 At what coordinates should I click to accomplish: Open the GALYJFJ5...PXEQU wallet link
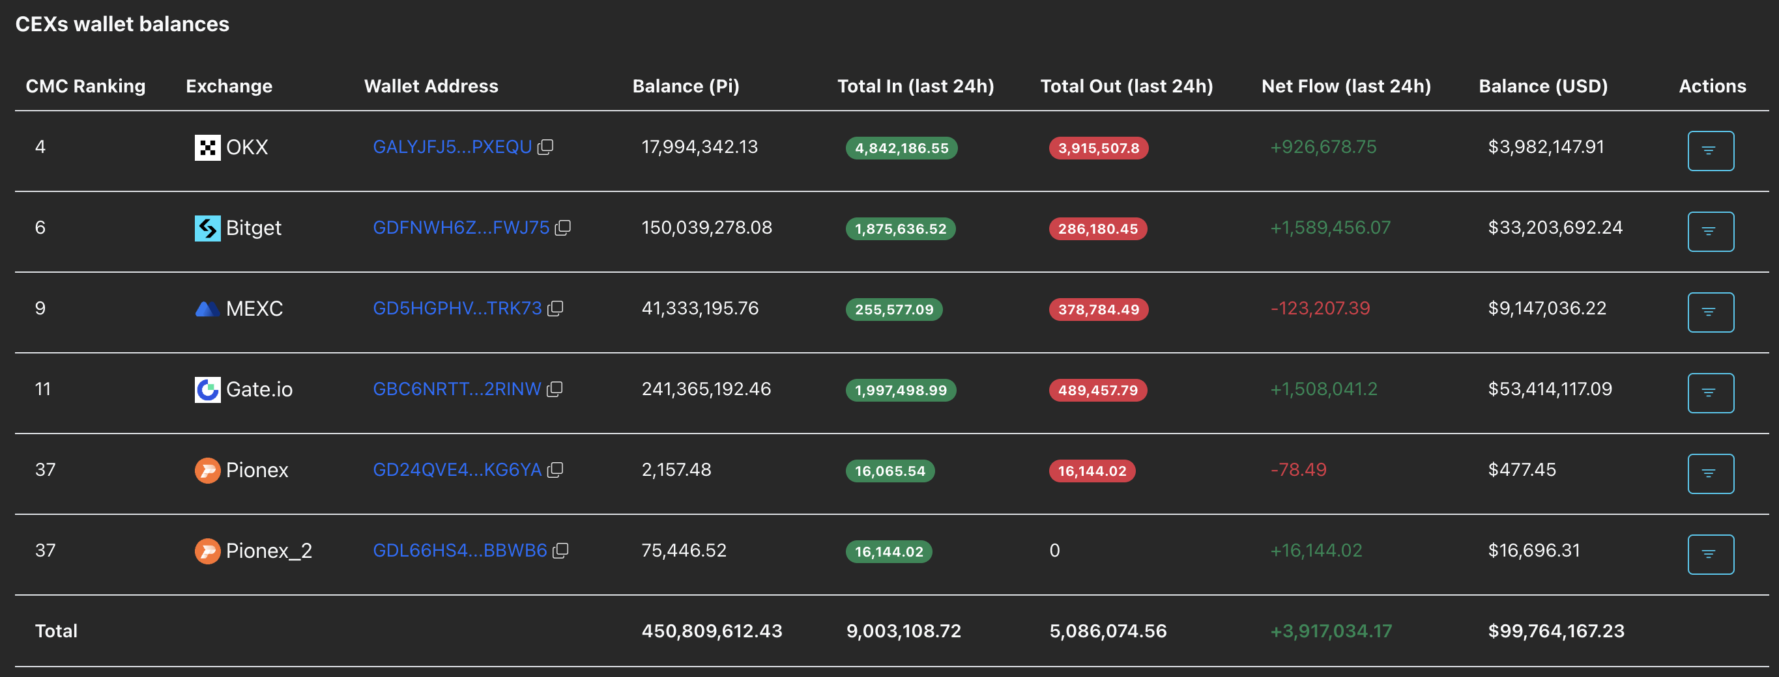(x=452, y=147)
